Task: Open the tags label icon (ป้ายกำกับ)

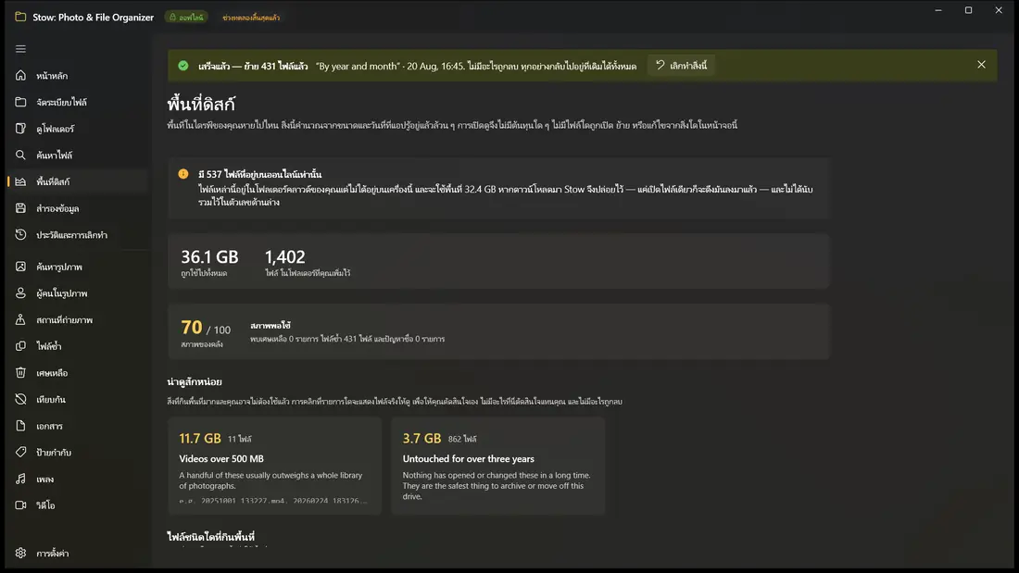Action: (x=20, y=452)
